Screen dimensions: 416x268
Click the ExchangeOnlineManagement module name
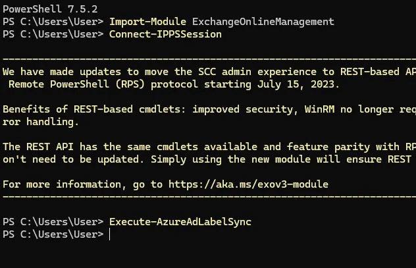click(263, 22)
